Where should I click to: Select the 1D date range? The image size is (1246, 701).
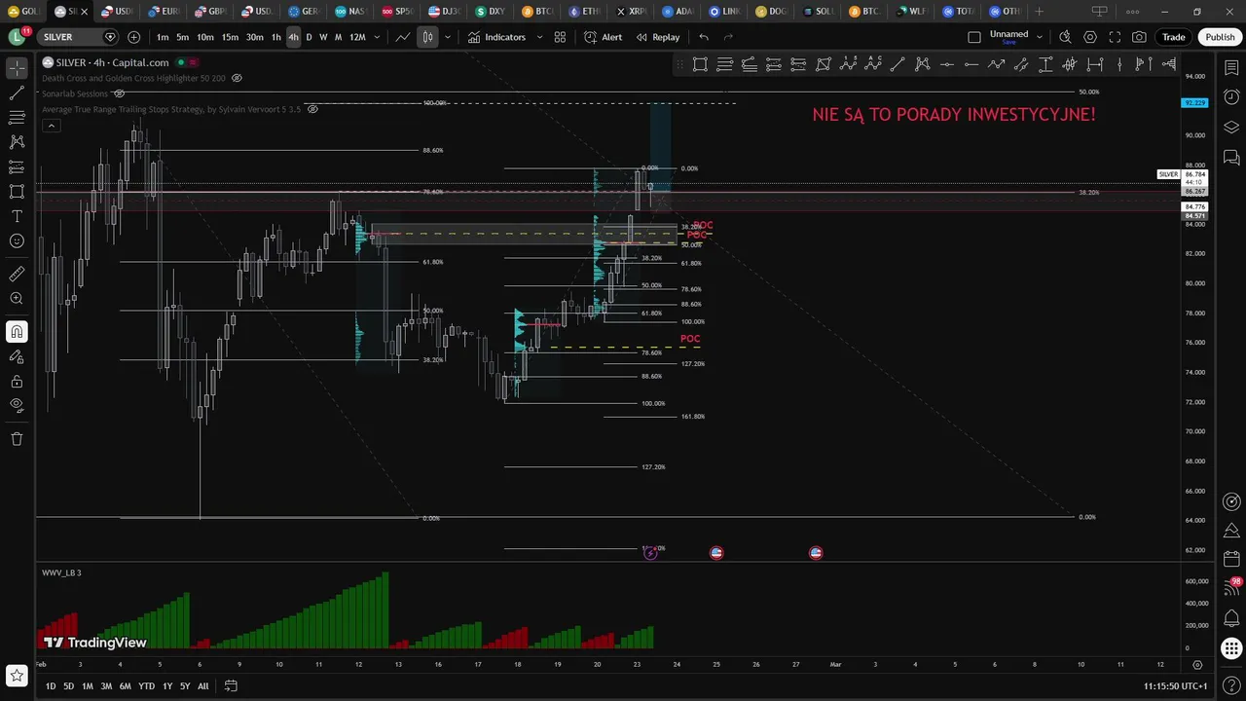tap(51, 686)
